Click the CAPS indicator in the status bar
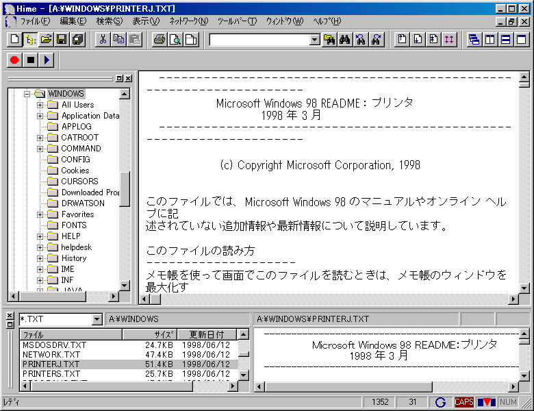 click(464, 402)
